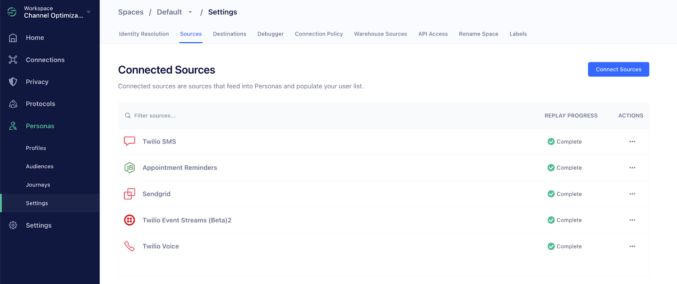
Task: Click the Twilio Voice source name
Action: [x=161, y=246]
